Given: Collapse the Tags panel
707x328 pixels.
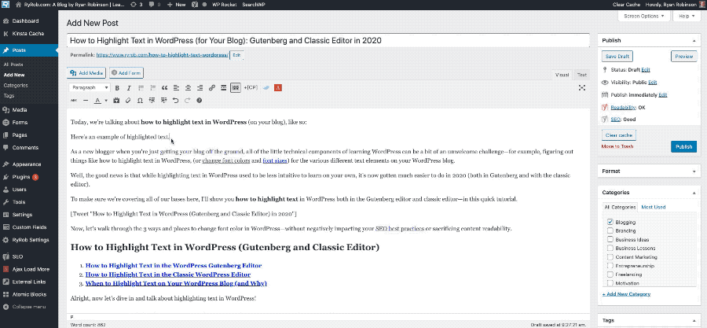Looking at the screenshot, I should tap(694, 321).
